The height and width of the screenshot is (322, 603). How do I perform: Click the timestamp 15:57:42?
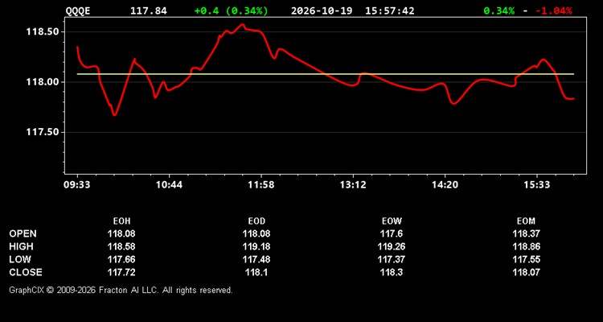point(390,10)
